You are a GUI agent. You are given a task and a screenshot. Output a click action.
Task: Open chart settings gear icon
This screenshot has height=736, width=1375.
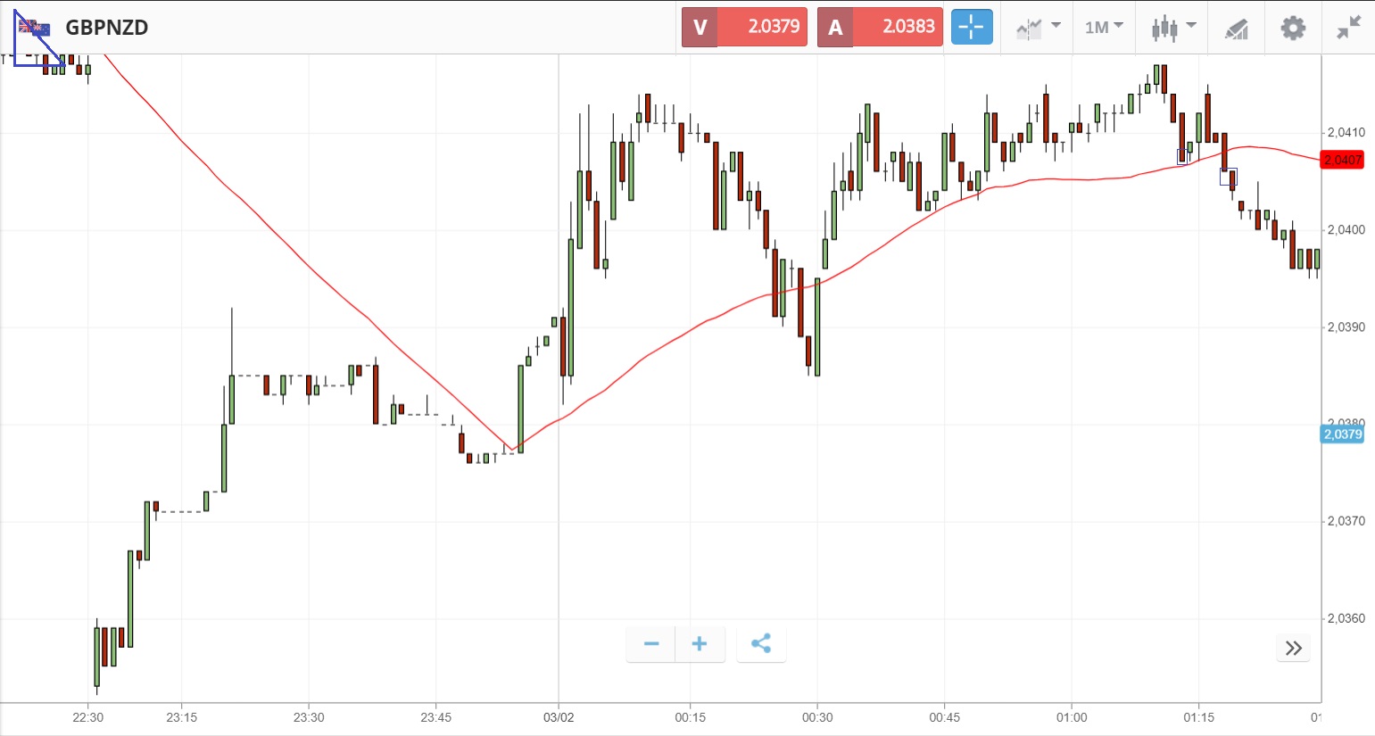[x=1293, y=28]
